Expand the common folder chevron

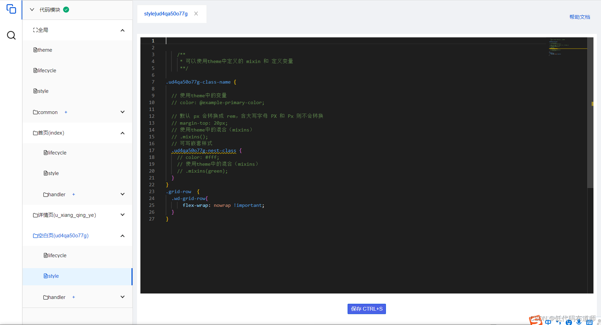click(x=123, y=112)
